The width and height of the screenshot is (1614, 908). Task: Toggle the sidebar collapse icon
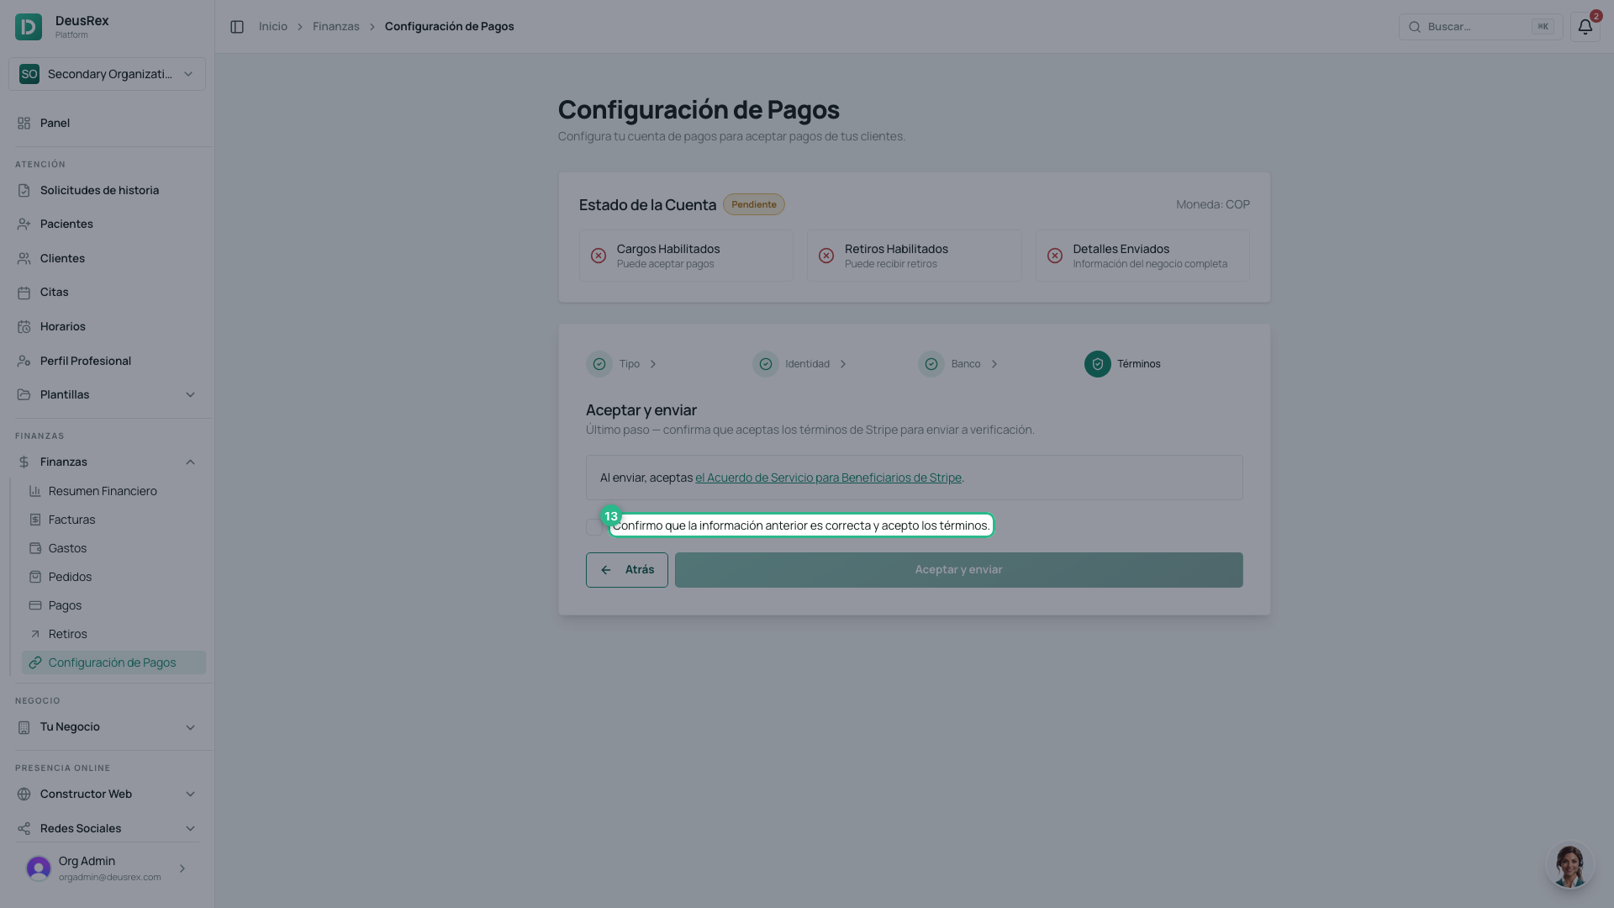(x=237, y=27)
